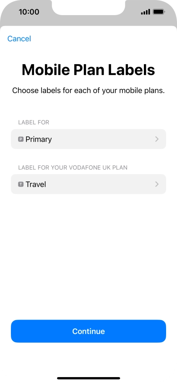
Task: Tap the gray P badge icon
Action: pos(21,139)
